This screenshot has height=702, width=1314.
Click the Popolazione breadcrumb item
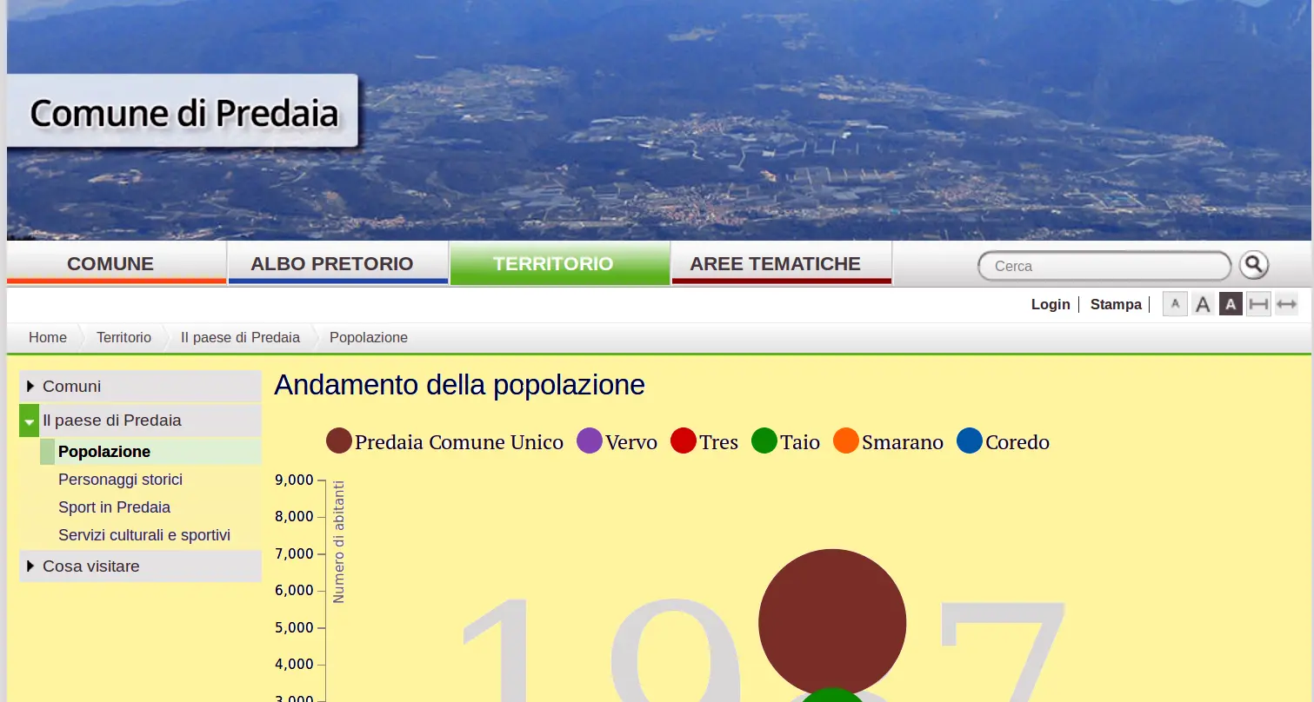369,337
